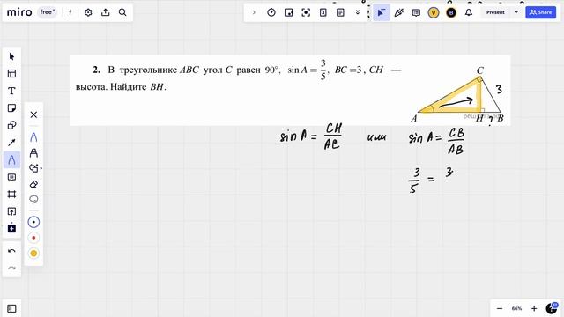564x317 pixels.
Task: Click the Share button
Action: pyautogui.click(x=540, y=12)
